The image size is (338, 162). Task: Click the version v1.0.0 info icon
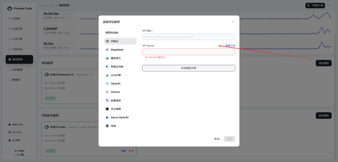click(x=23, y=155)
